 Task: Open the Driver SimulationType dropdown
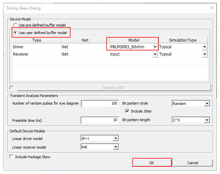(x=205, y=47)
